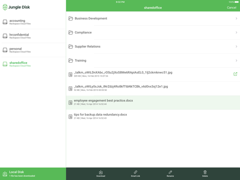Open the sharedoffice disk entry
The width and height of the screenshot is (240, 180).
(x=33, y=64)
